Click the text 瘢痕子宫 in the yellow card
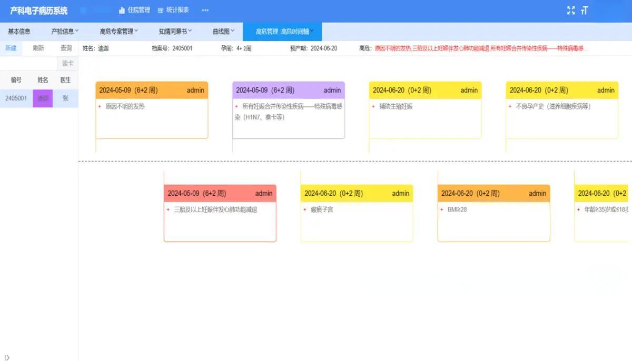The width and height of the screenshot is (632, 361). pos(322,209)
